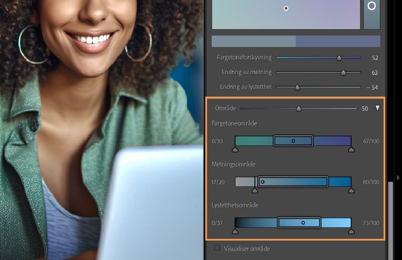Click the vertical hue strip ring handle
402x260 pixels.
pos(372,6)
